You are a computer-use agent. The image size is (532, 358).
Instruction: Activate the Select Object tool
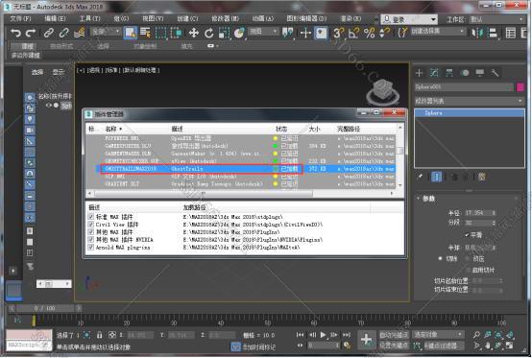point(131,33)
